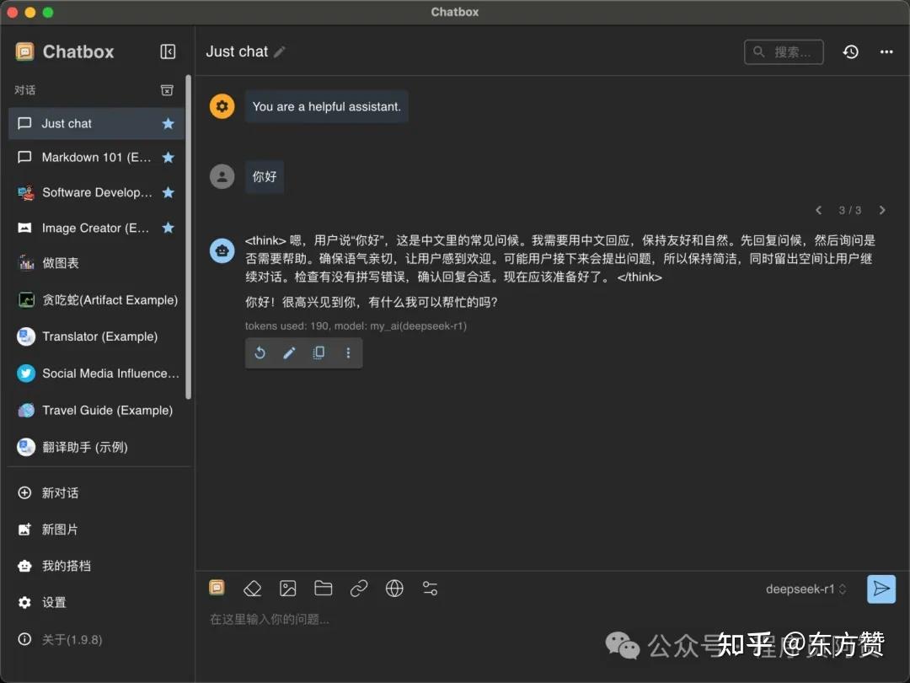
Task: Attach a file with the folder icon
Action: tap(324, 589)
